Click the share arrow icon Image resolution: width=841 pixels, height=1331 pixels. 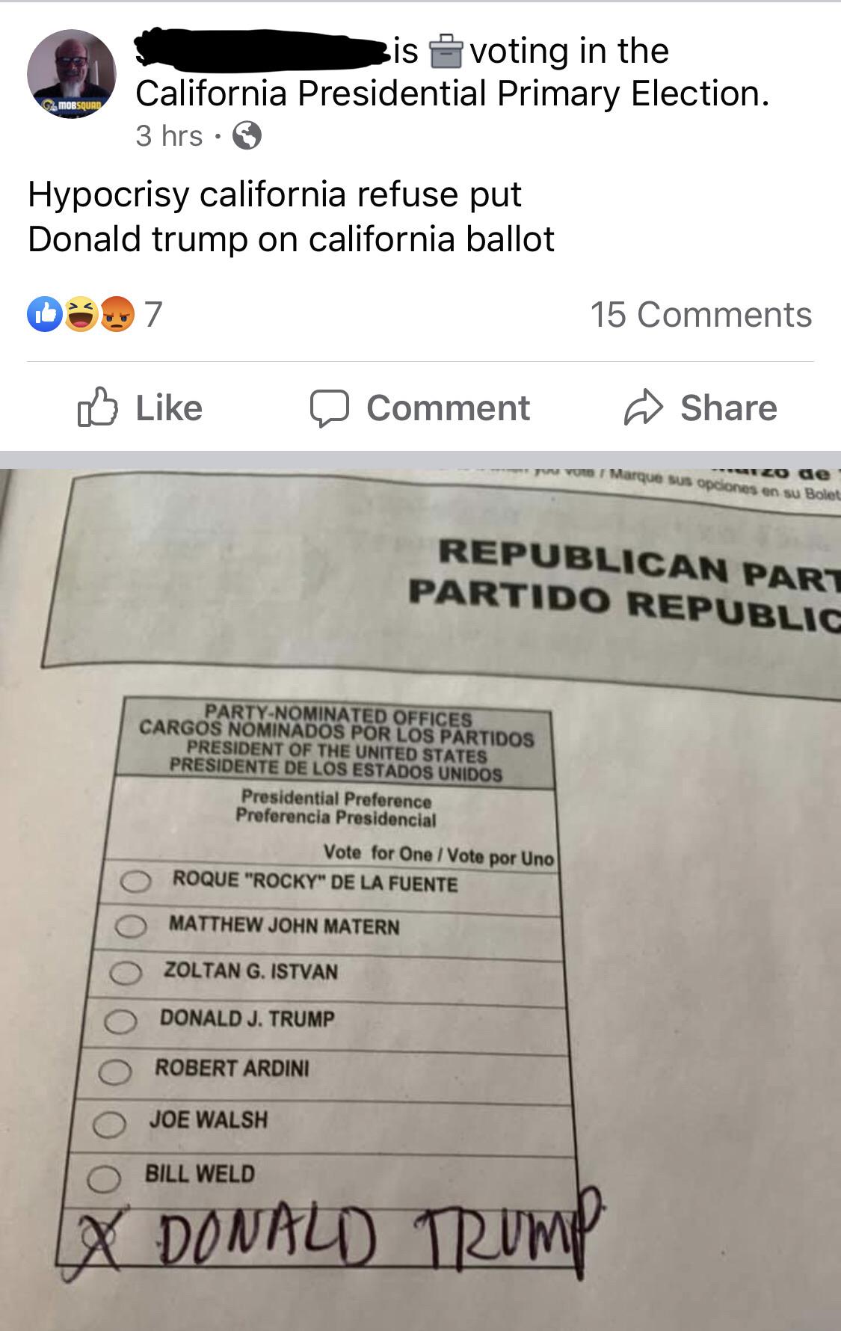click(x=643, y=408)
